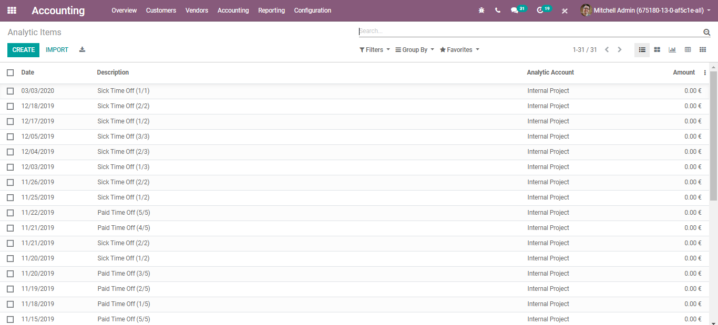Viewport: 718px width, 325px height.
Task: Switch to pivot table view
Action: [x=688, y=50]
